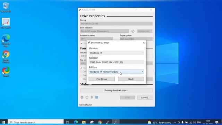Screen dimensions: 222x125
Task: Click the DOWNLOAD split button in Rufus
Action: point(145,31)
